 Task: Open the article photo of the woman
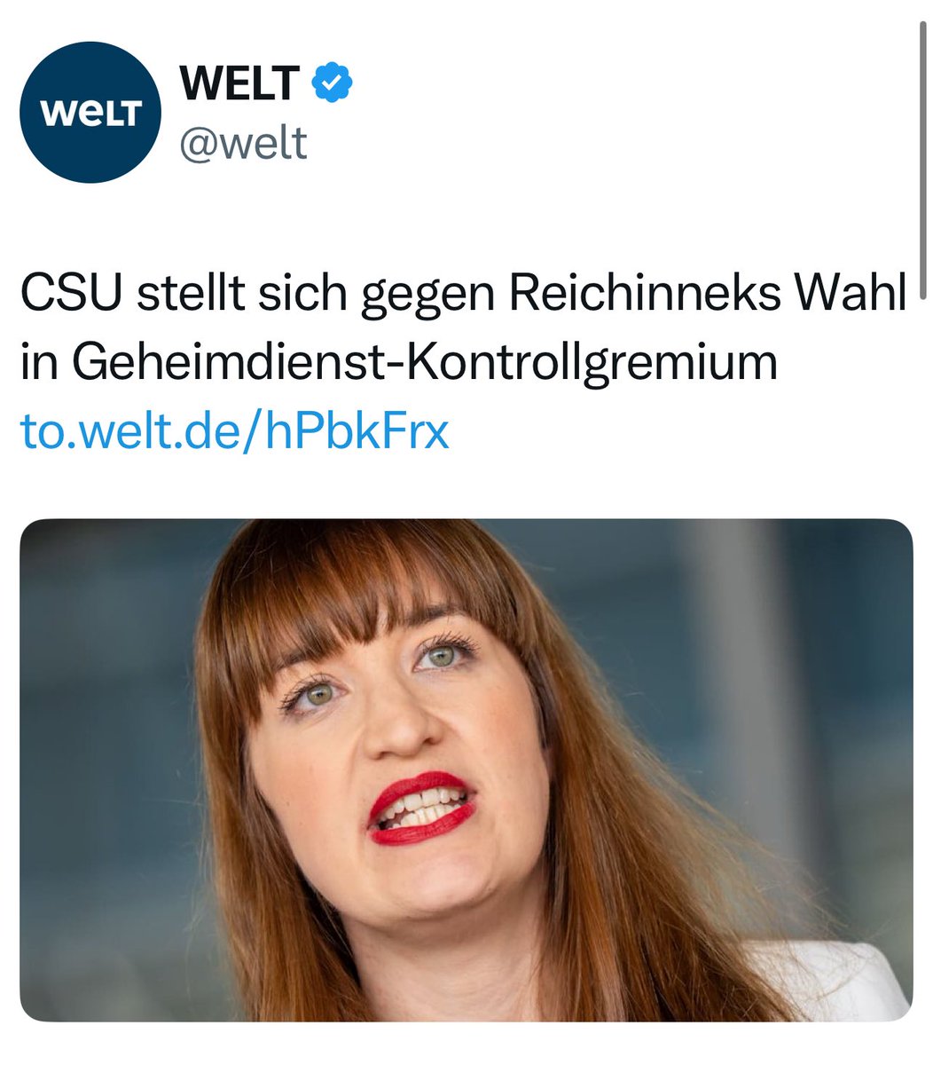466,769
